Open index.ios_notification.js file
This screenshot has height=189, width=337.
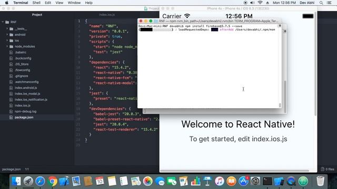(31, 99)
